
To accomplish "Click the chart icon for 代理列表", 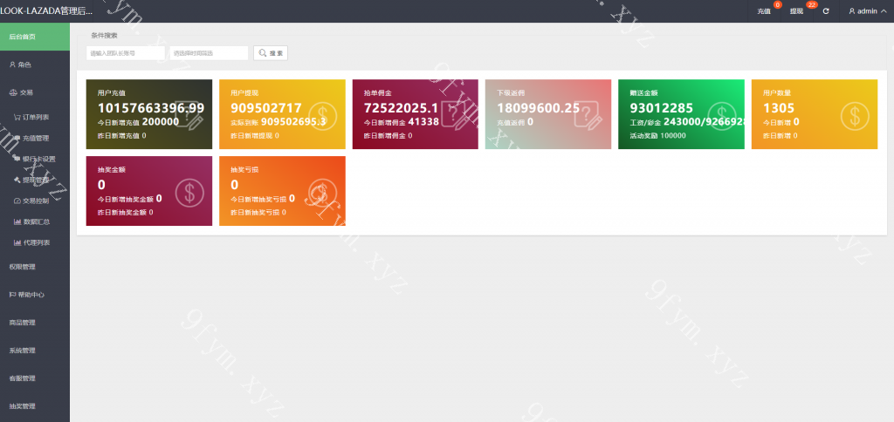I will point(17,242).
